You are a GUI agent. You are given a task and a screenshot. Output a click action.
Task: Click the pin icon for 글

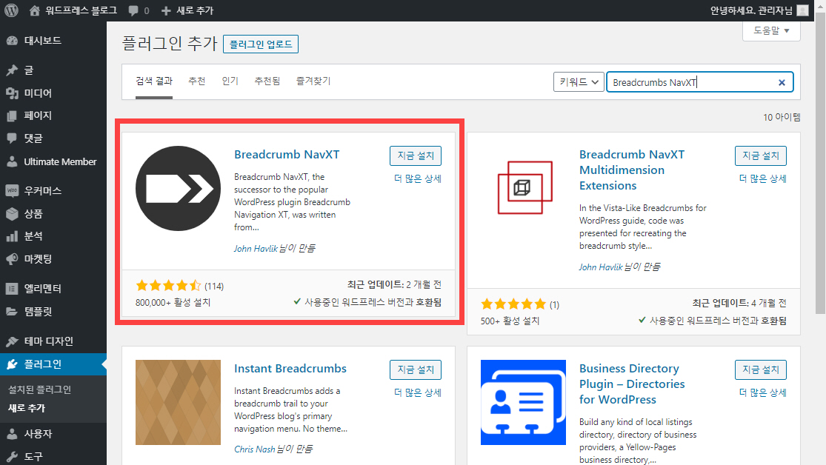click(x=12, y=70)
